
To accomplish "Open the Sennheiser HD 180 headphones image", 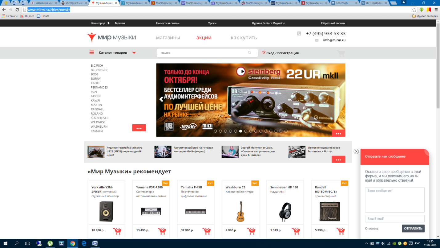I will [x=285, y=211].
